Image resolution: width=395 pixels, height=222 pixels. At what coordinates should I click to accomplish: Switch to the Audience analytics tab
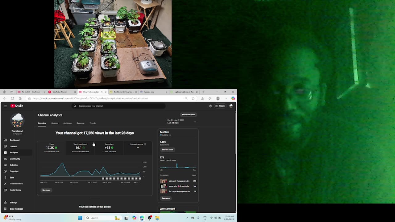[x=68, y=123]
